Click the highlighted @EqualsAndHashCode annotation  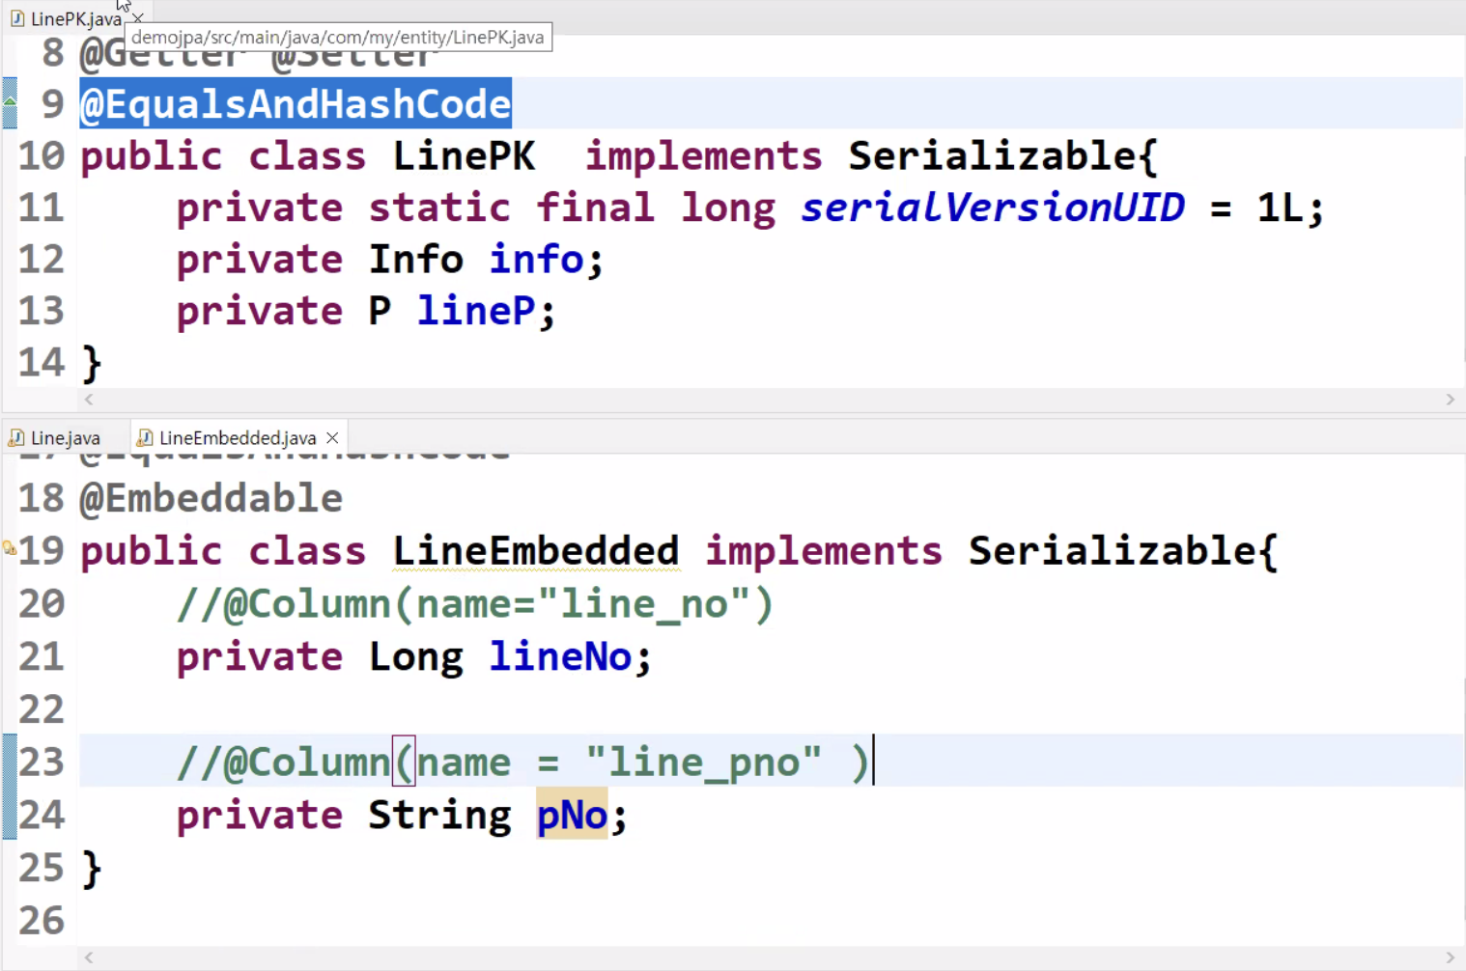[x=296, y=103]
